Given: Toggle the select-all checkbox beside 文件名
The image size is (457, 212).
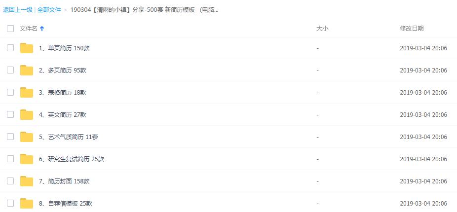Looking at the screenshot, I should pyautogui.click(x=10, y=29).
